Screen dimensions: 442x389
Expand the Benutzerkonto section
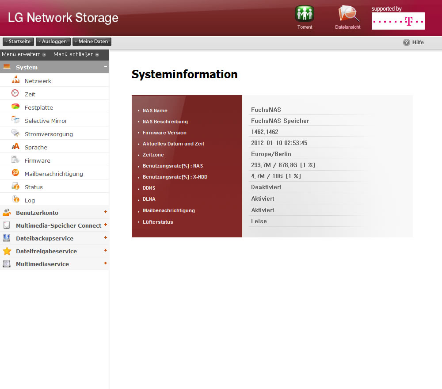point(105,212)
